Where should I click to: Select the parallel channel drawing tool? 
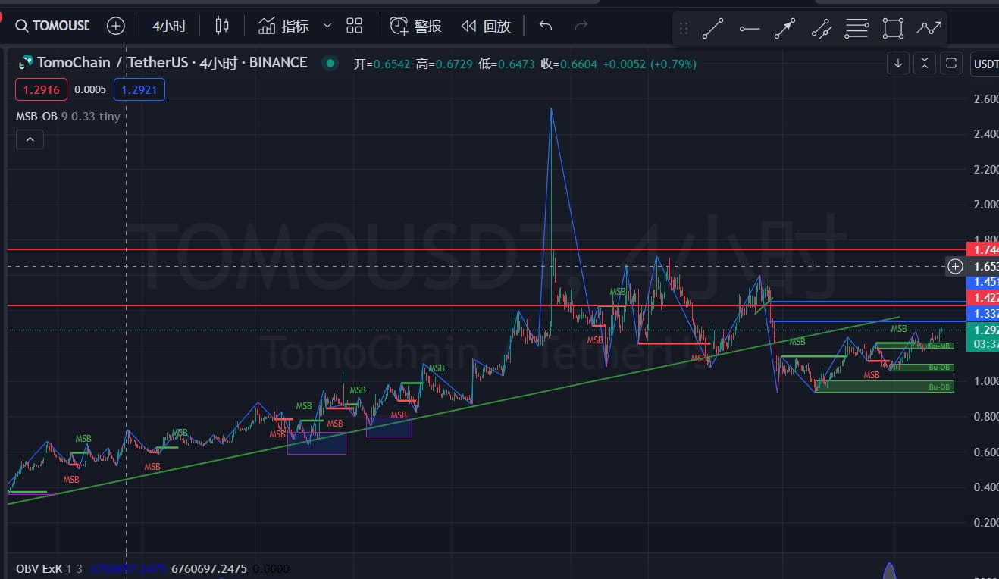point(821,29)
